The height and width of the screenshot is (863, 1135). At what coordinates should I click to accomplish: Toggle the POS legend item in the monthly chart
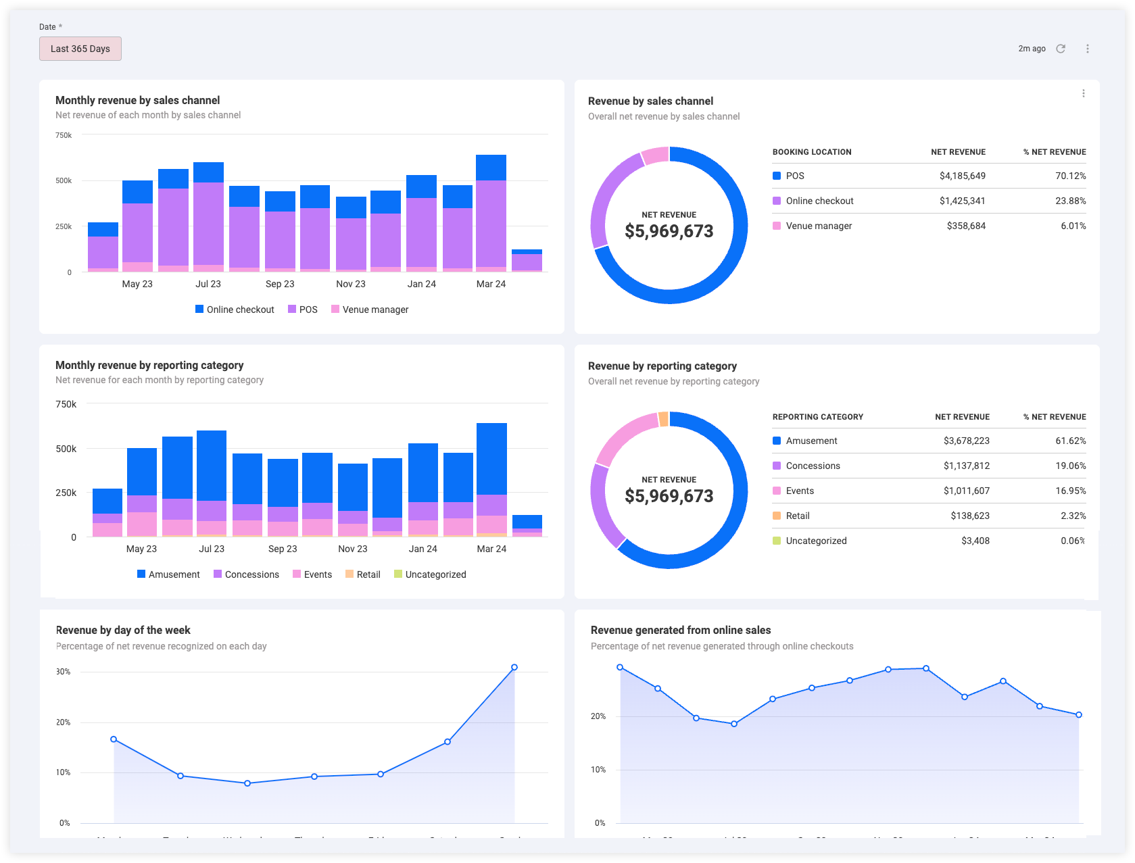click(x=303, y=310)
